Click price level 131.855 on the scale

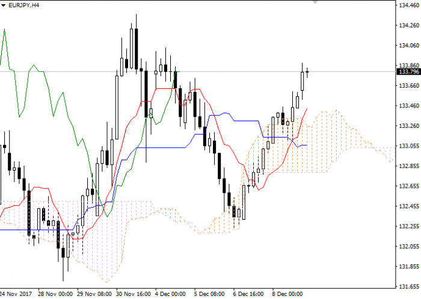pos(409,267)
